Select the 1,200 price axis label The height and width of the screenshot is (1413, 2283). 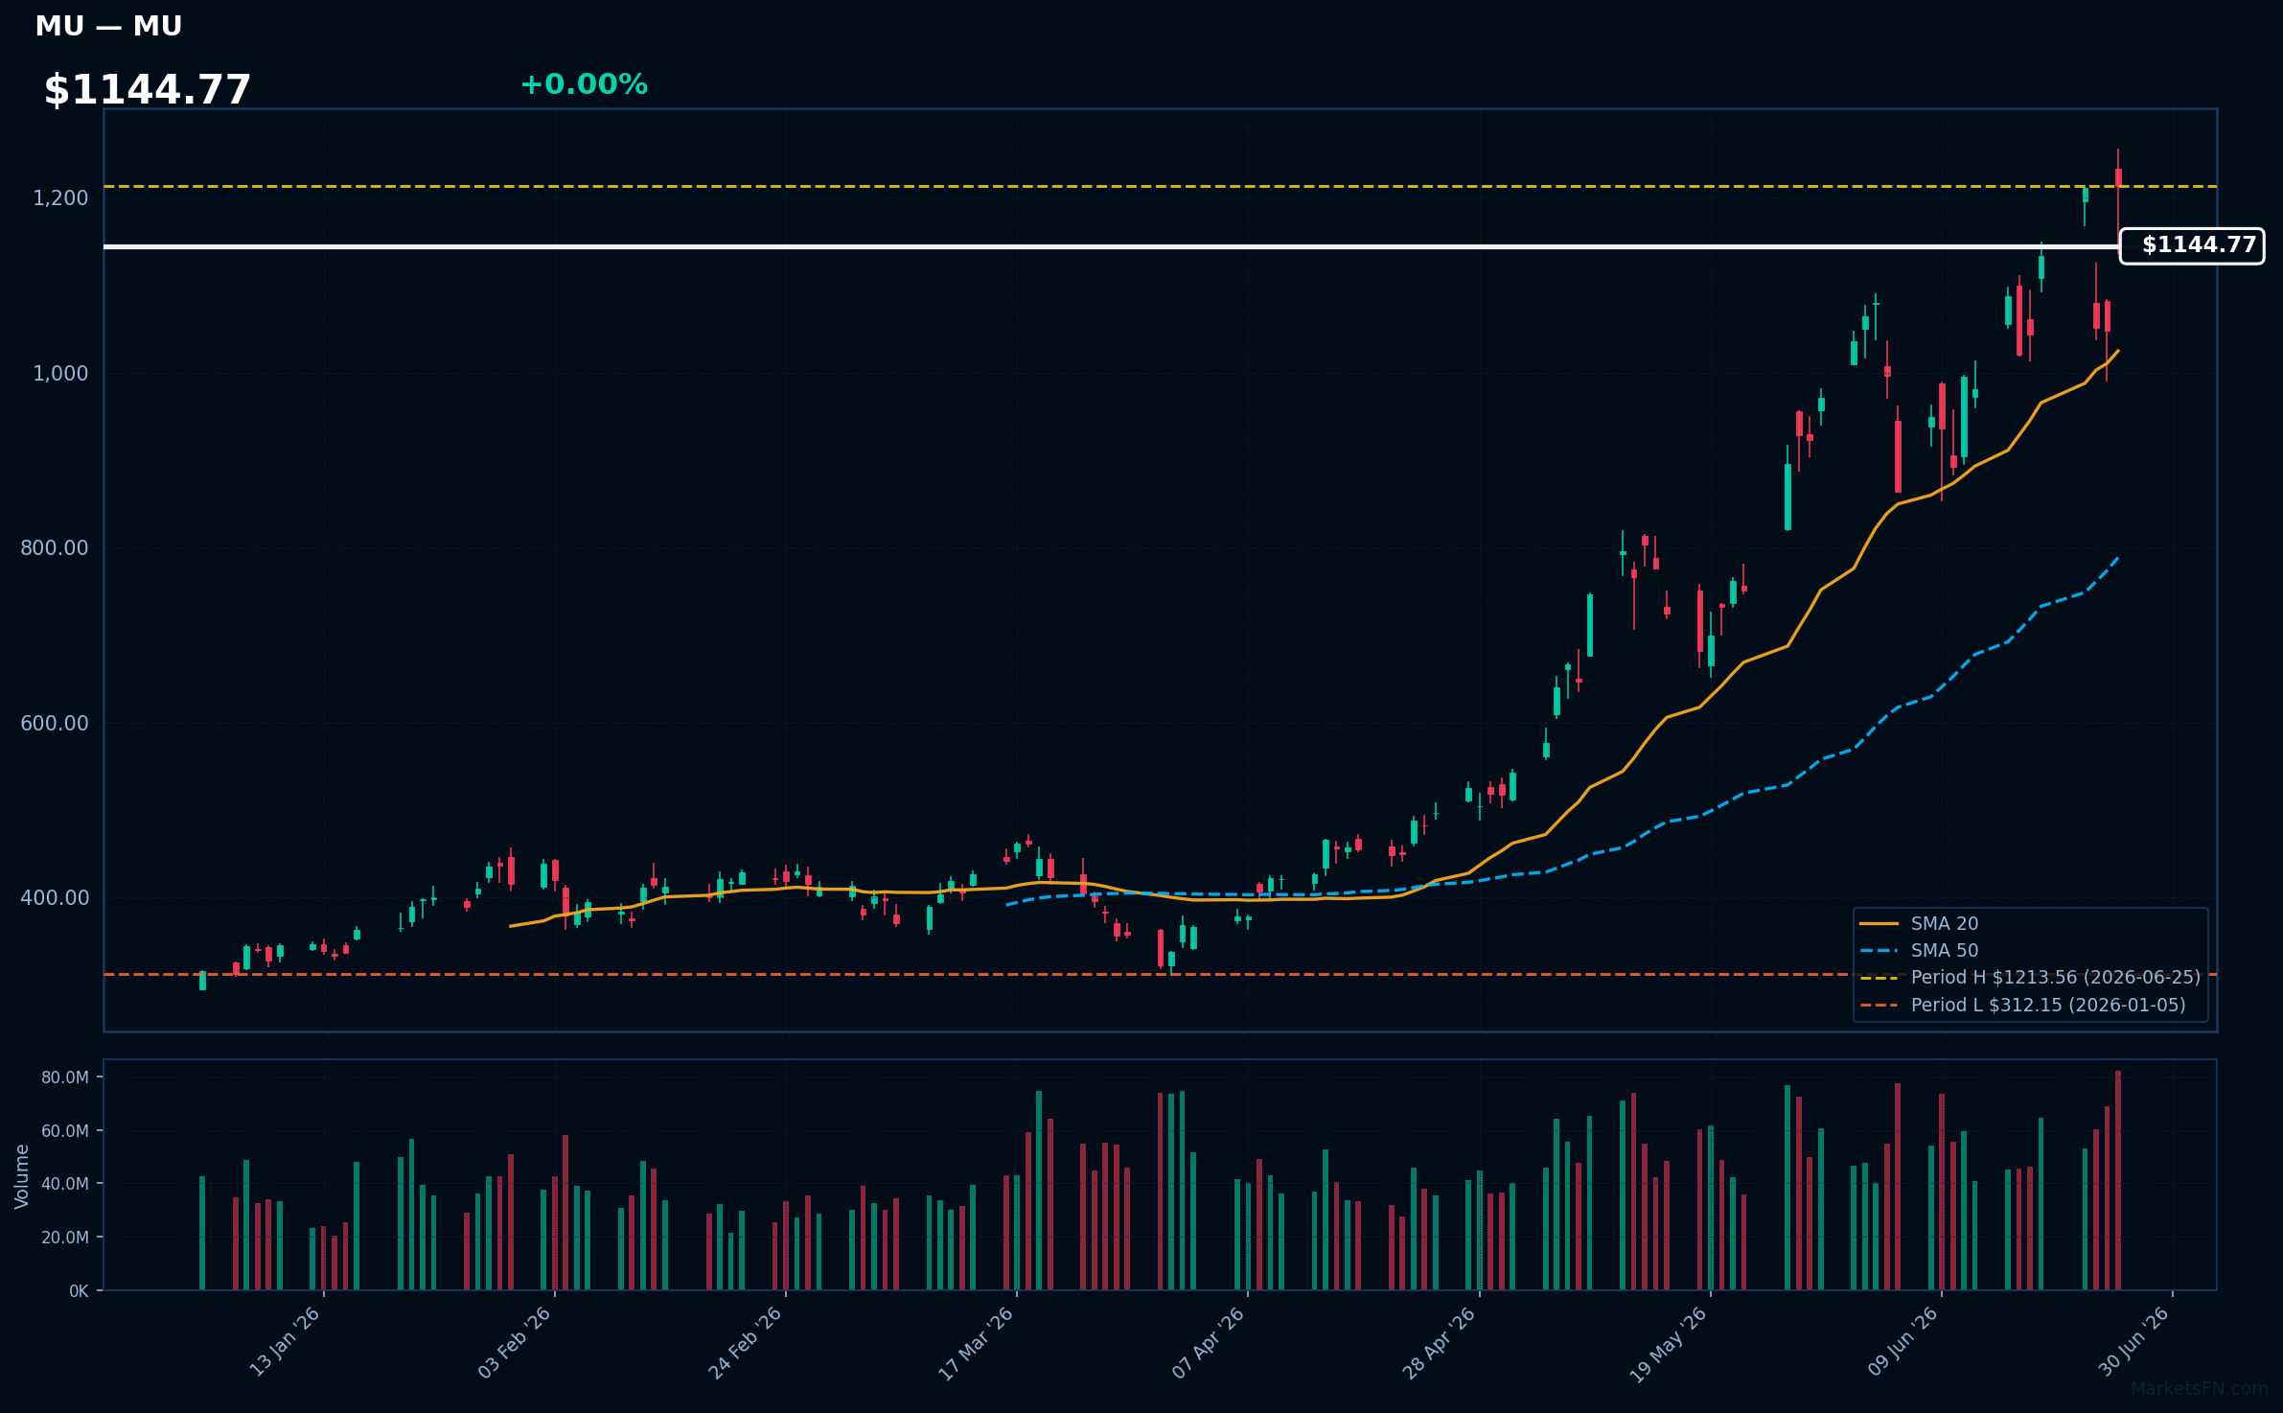60,198
